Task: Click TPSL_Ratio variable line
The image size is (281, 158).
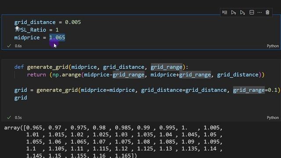Action: tap(36, 30)
